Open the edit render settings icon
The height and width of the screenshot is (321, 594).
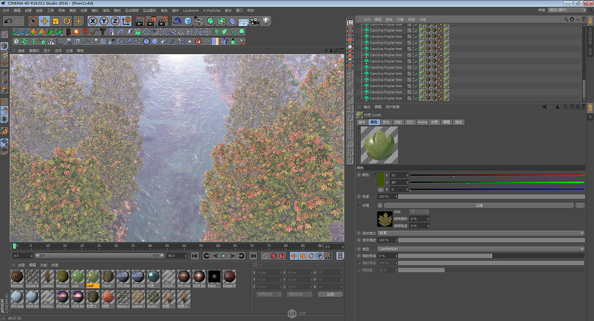click(x=162, y=21)
